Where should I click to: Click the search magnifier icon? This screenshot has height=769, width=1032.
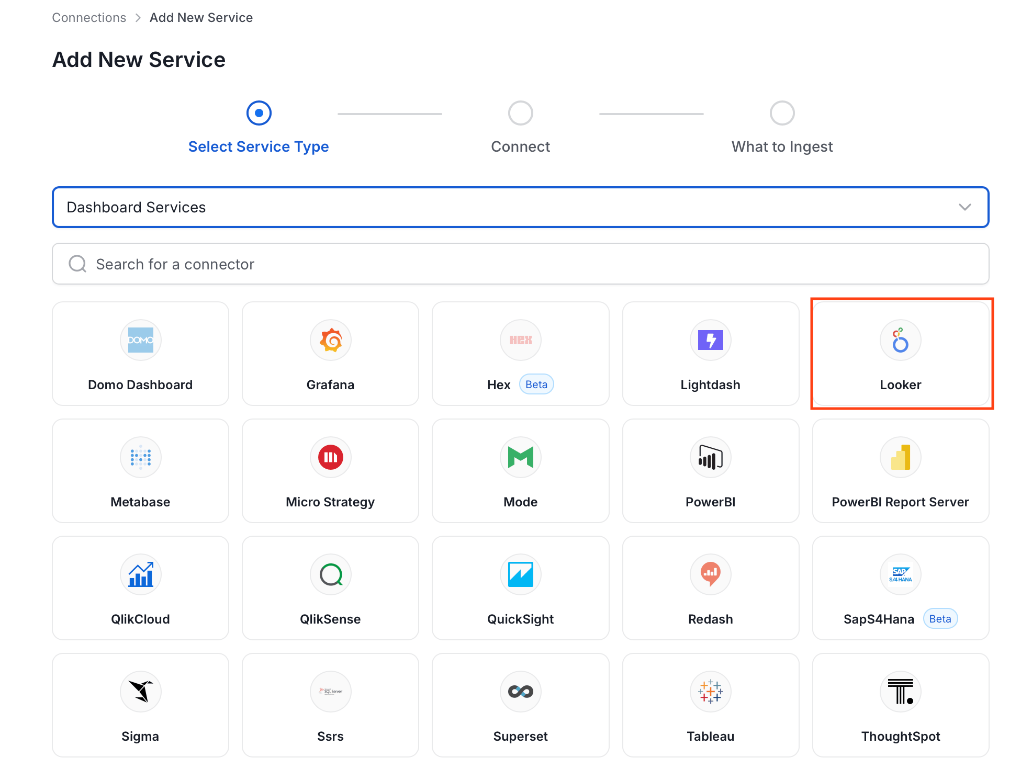click(x=77, y=264)
